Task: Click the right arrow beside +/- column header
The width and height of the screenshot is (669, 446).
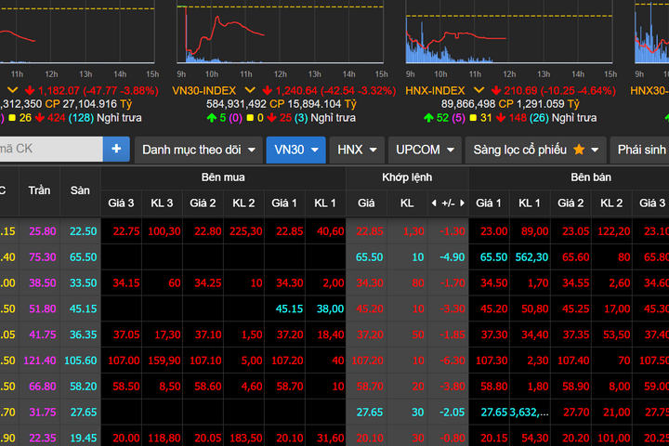Action: [x=462, y=203]
